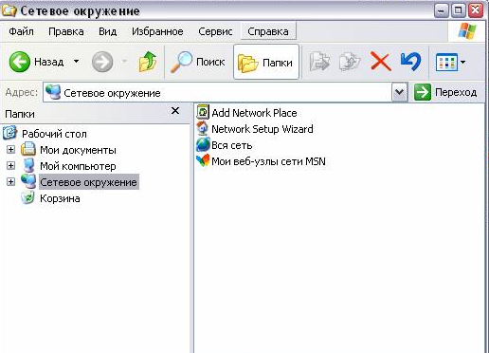Open the Сервис menu
Viewport: 489px width, 353px height.
215,31
